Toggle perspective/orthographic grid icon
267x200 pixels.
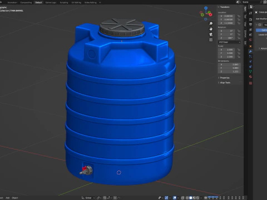pos(211,40)
